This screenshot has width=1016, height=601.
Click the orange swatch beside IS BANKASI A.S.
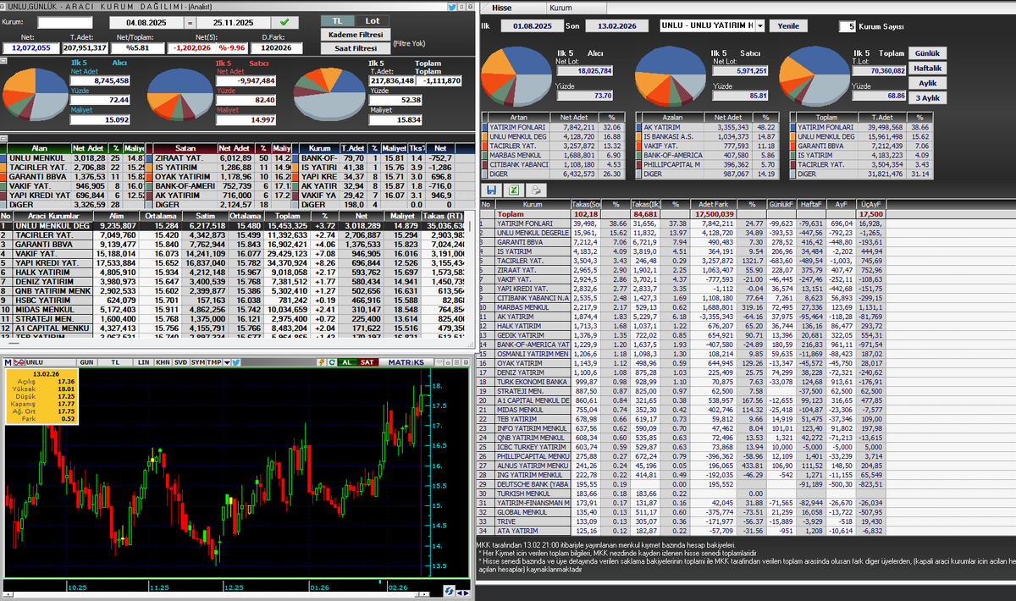pyautogui.click(x=638, y=136)
